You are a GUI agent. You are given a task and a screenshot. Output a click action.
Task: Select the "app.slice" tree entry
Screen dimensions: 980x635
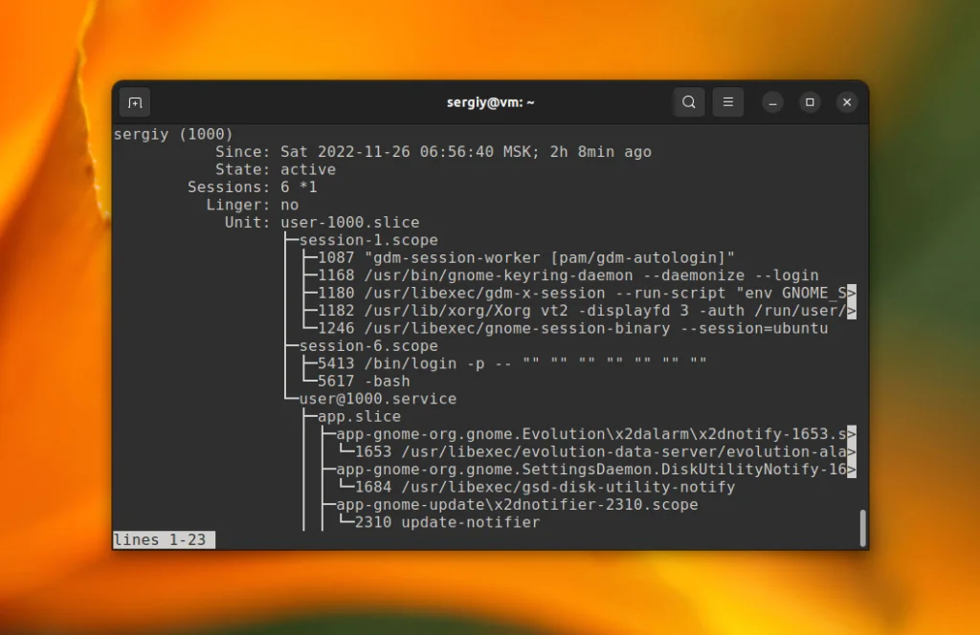pyautogui.click(x=360, y=416)
